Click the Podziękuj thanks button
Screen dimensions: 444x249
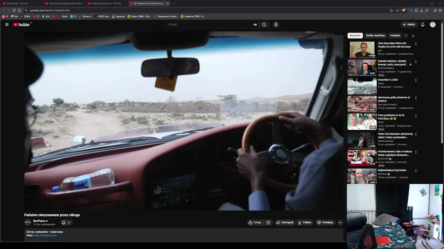[325, 222]
